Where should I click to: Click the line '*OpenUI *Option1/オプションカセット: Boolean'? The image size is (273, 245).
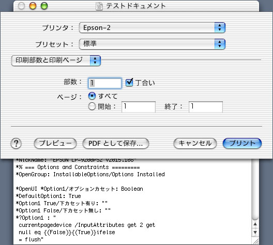(x=80, y=189)
